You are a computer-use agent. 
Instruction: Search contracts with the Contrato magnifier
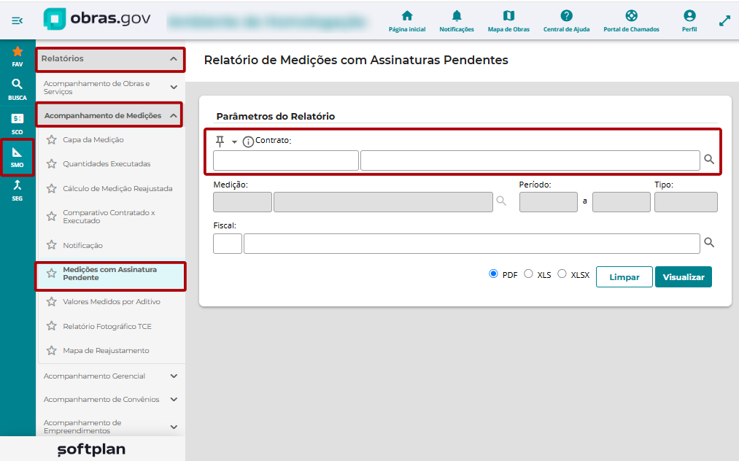(709, 159)
